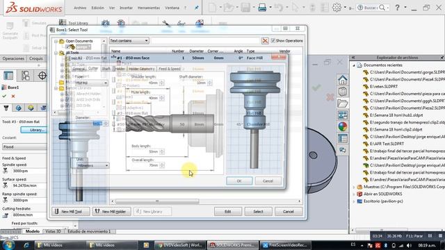The image size is (445, 250).
Task: Toggle the Show Operations checkbox
Action: click(x=273, y=40)
